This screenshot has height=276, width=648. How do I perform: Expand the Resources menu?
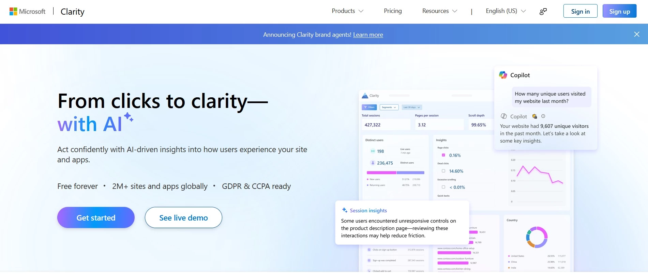point(439,11)
